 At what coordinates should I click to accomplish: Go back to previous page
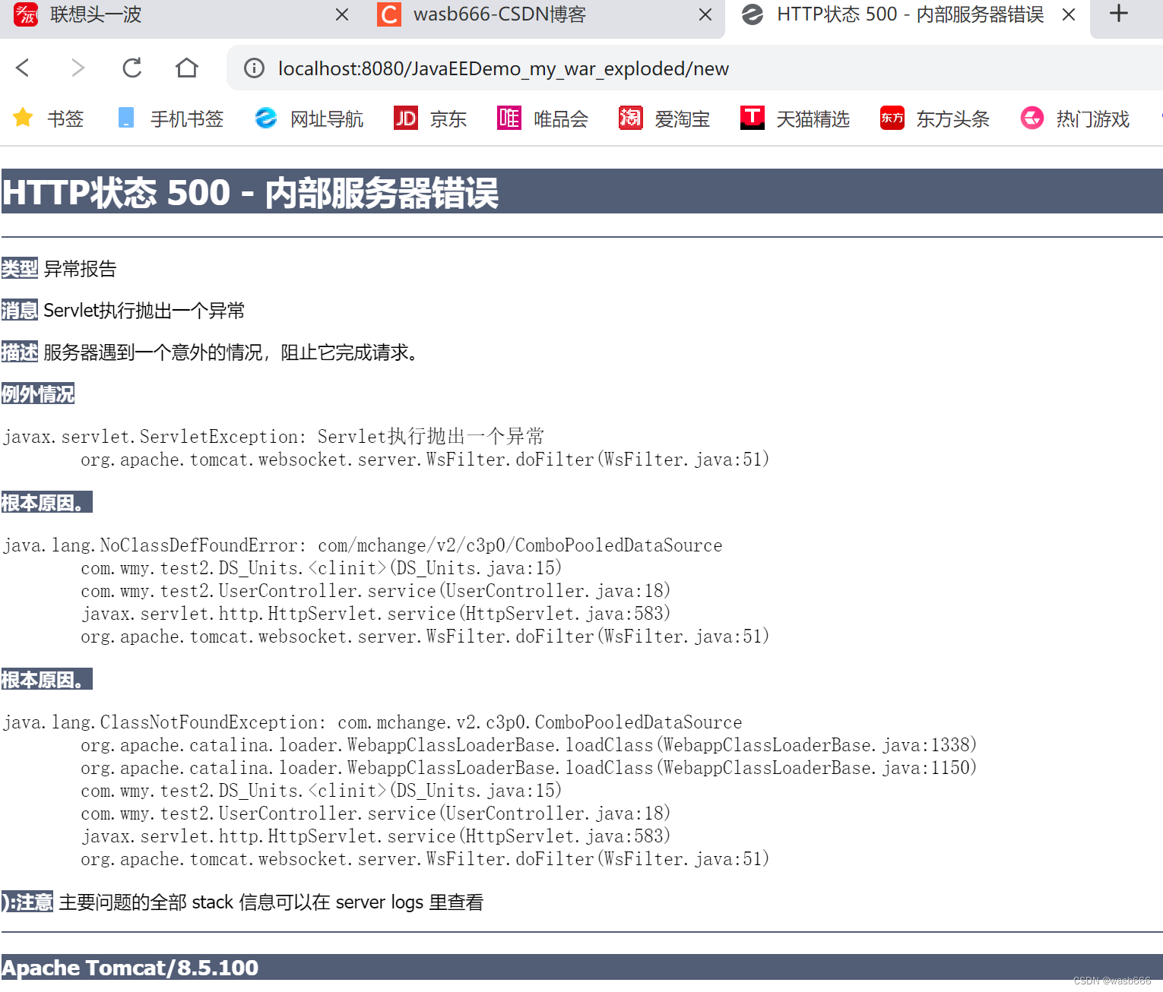coord(23,68)
